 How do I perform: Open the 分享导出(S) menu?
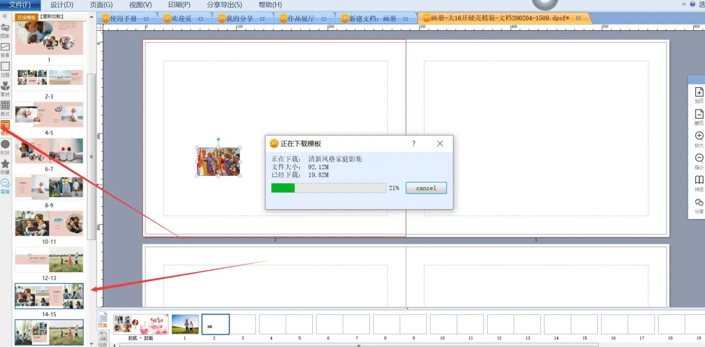point(224,5)
